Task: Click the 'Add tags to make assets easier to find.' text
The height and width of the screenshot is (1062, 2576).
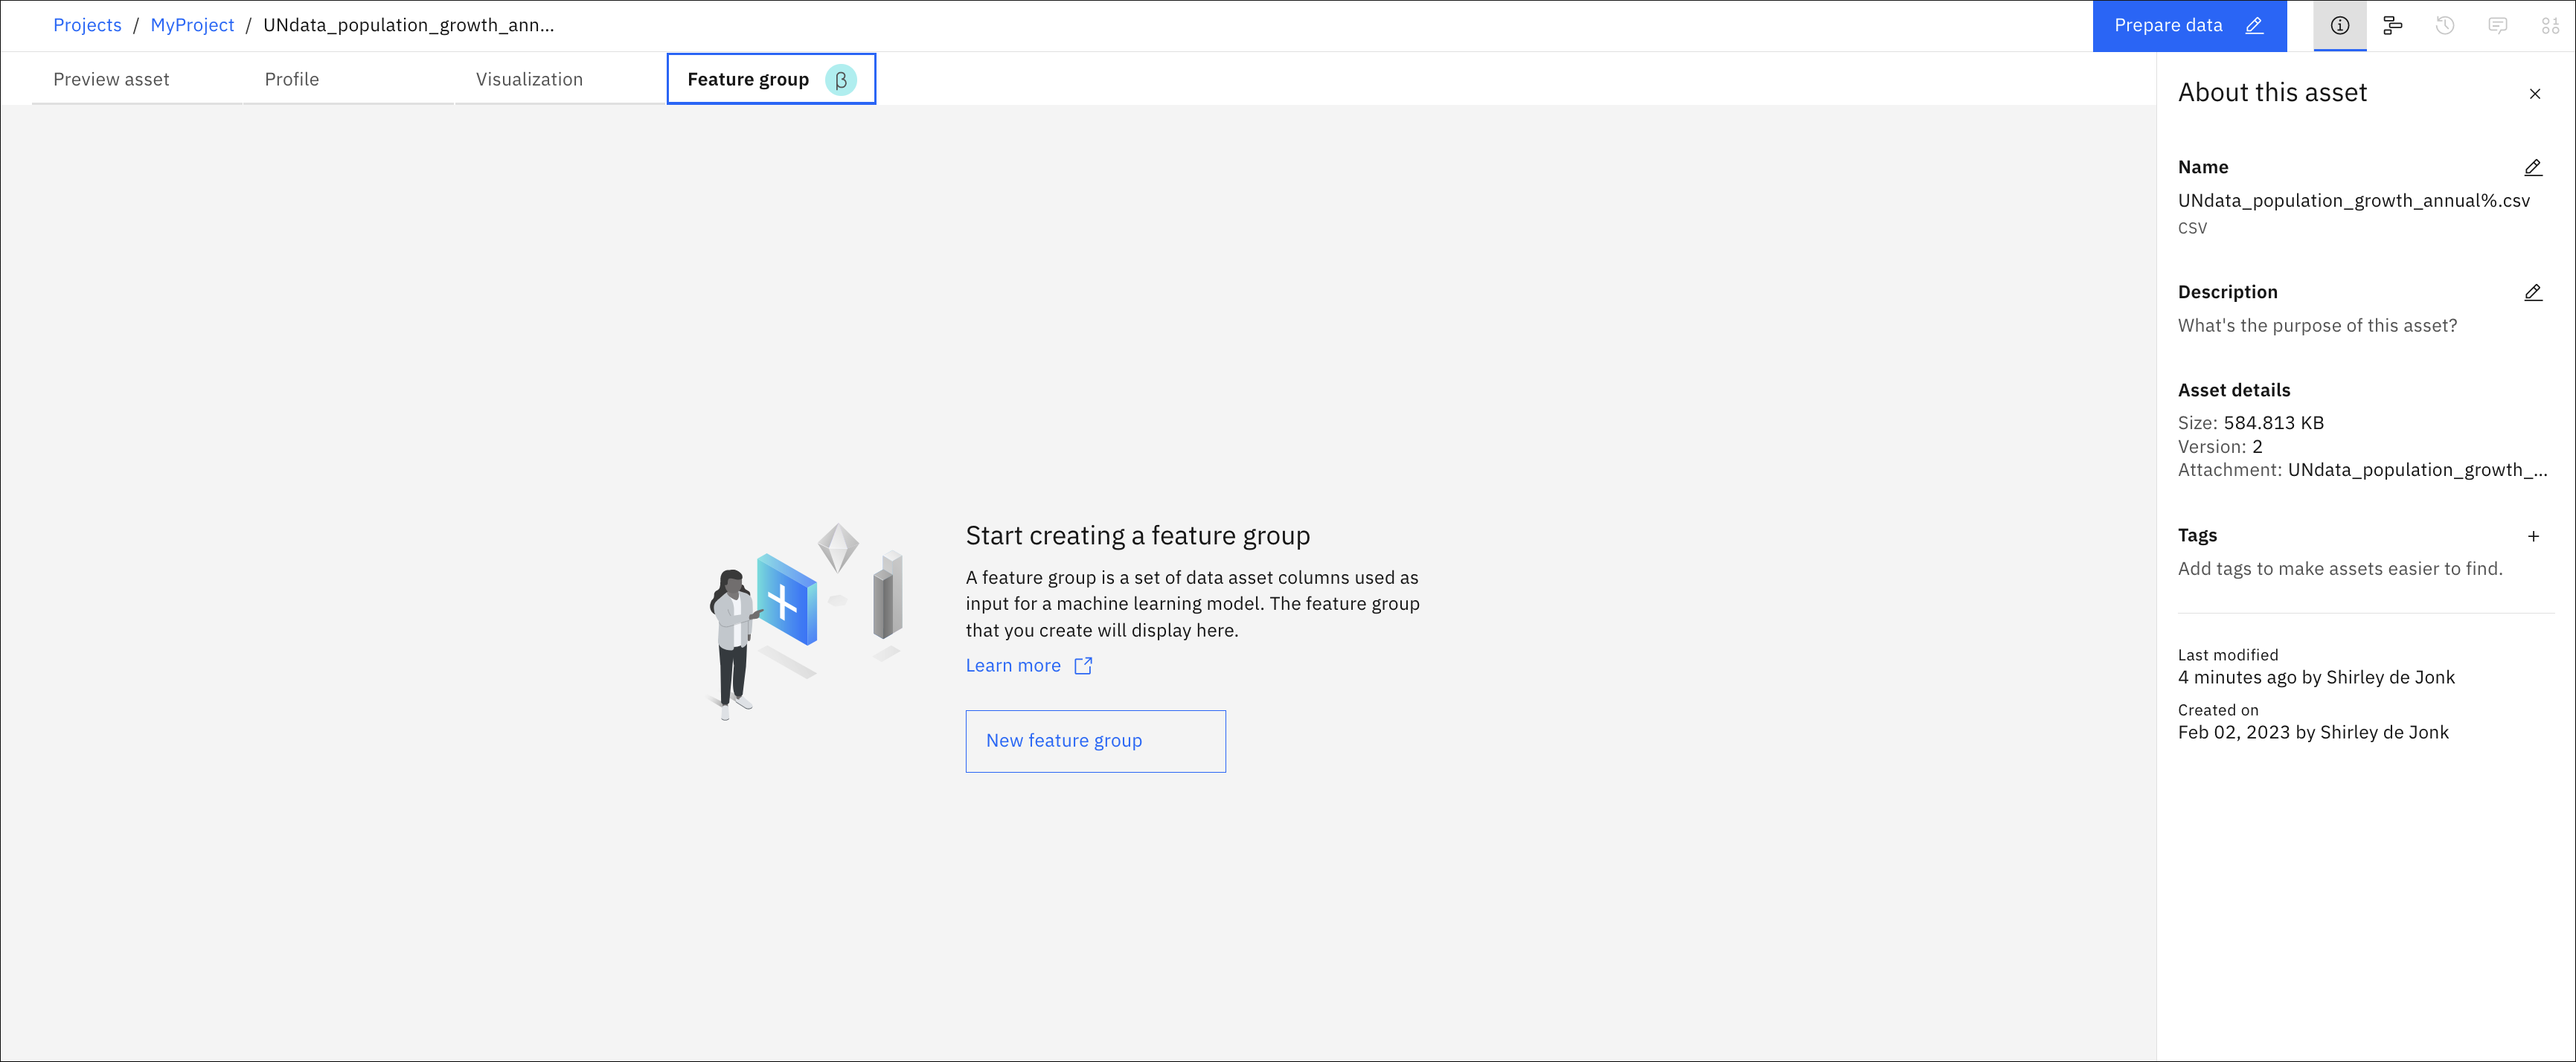Action: click(x=2340, y=568)
